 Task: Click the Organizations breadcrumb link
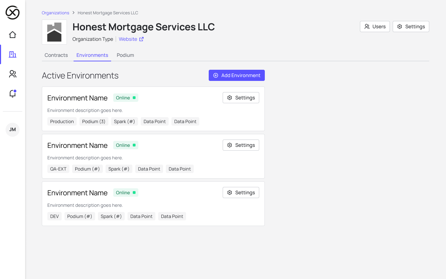point(55,13)
